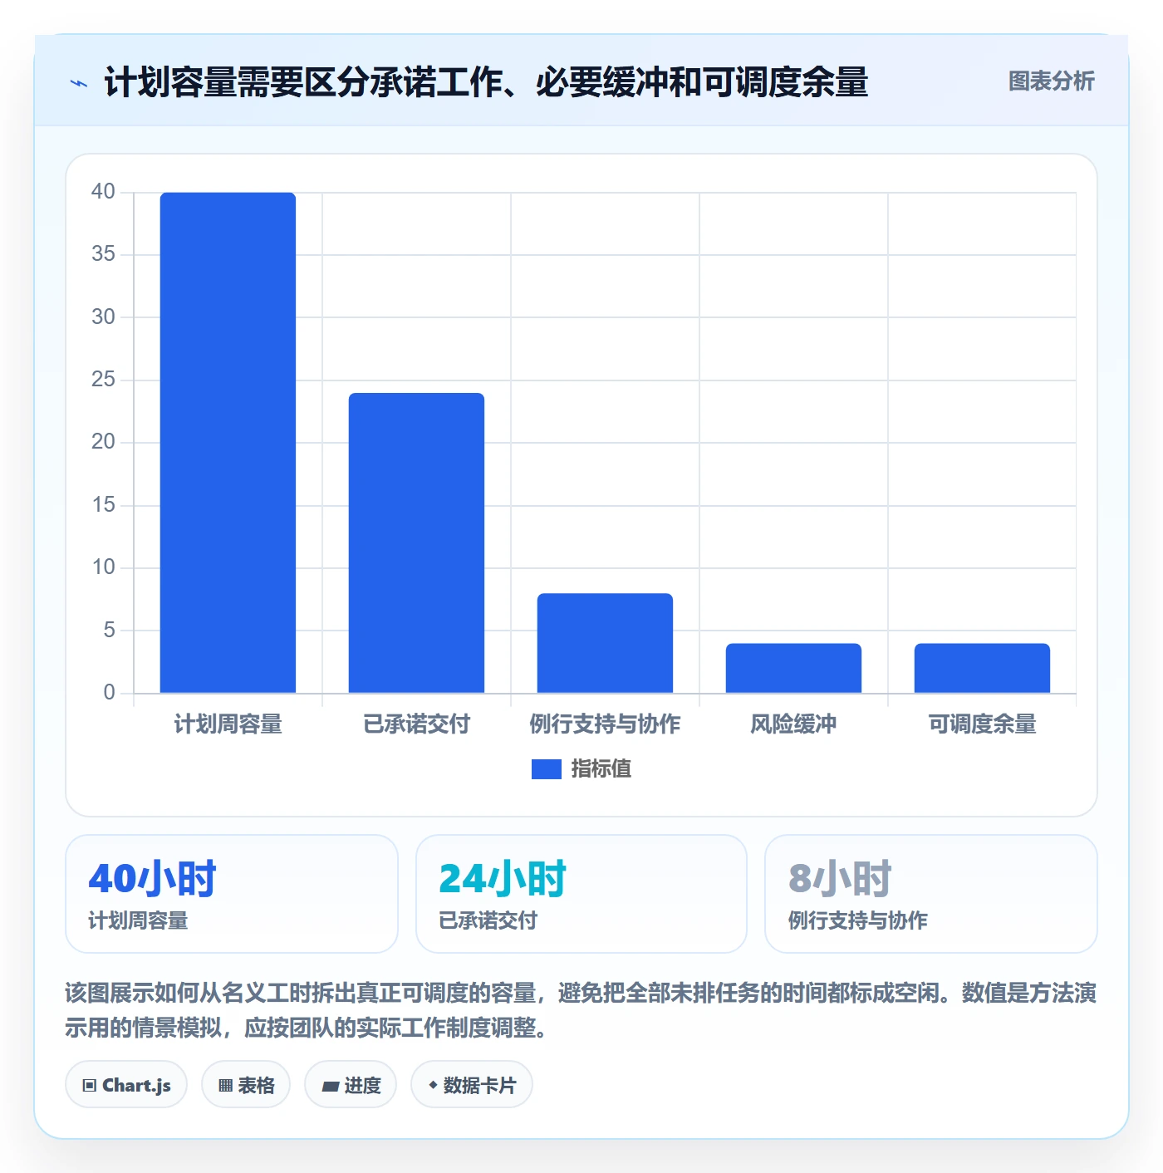Click the 计划周容量 caption under 40小时

click(x=139, y=920)
